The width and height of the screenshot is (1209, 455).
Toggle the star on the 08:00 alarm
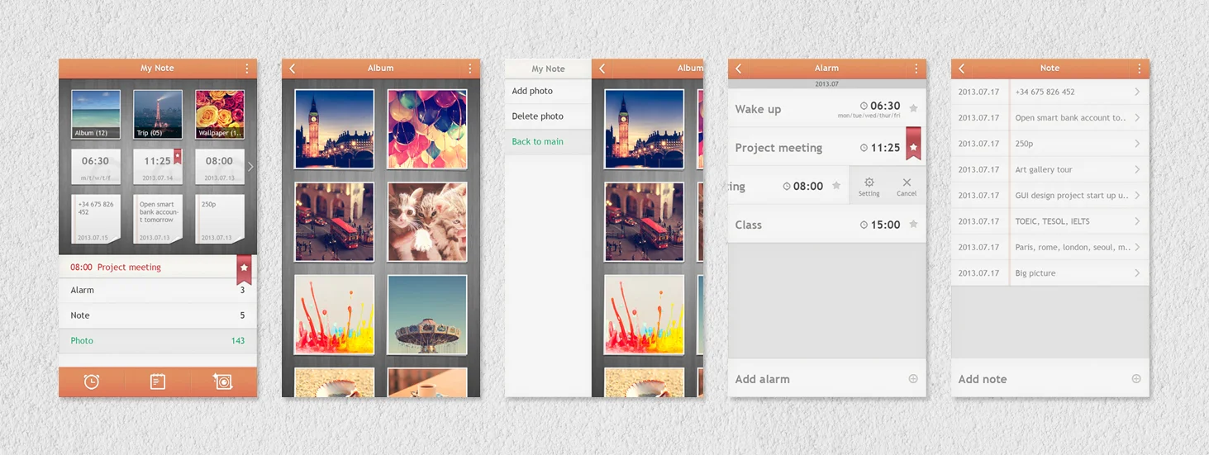tap(836, 186)
